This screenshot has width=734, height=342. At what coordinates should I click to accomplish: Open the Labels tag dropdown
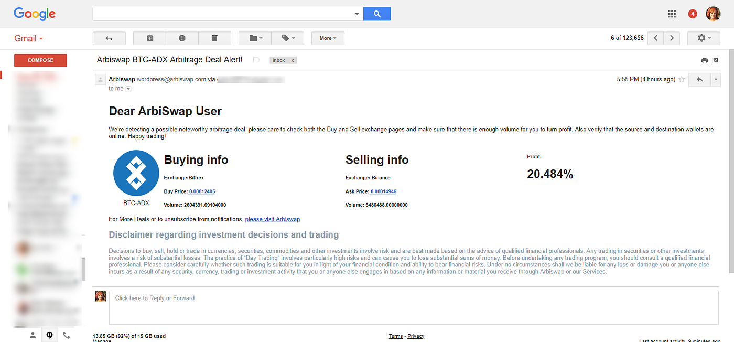click(x=288, y=38)
